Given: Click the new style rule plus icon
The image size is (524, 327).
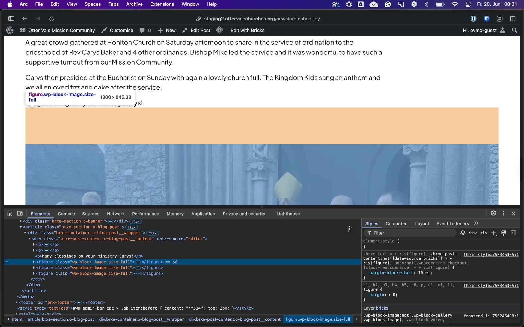Looking at the screenshot, I should 494,233.
